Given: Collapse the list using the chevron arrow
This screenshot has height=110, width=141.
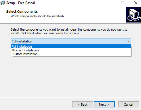Looking at the screenshot, I should pos(128,41).
